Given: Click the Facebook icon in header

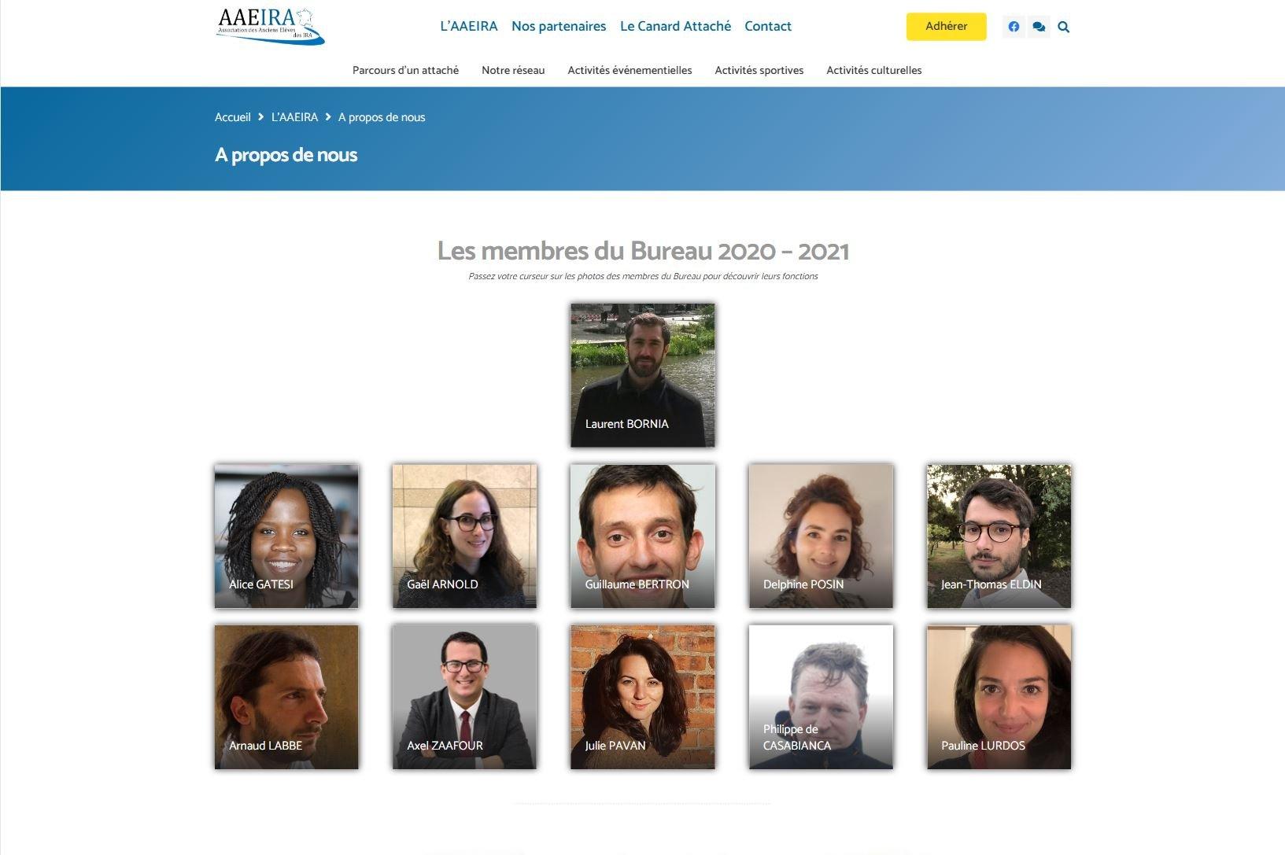Looking at the screenshot, I should click(x=1014, y=27).
